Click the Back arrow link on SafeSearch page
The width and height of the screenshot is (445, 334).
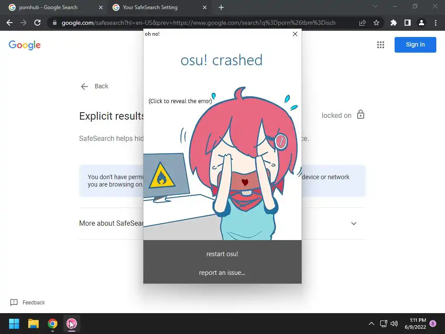point(94,87)
